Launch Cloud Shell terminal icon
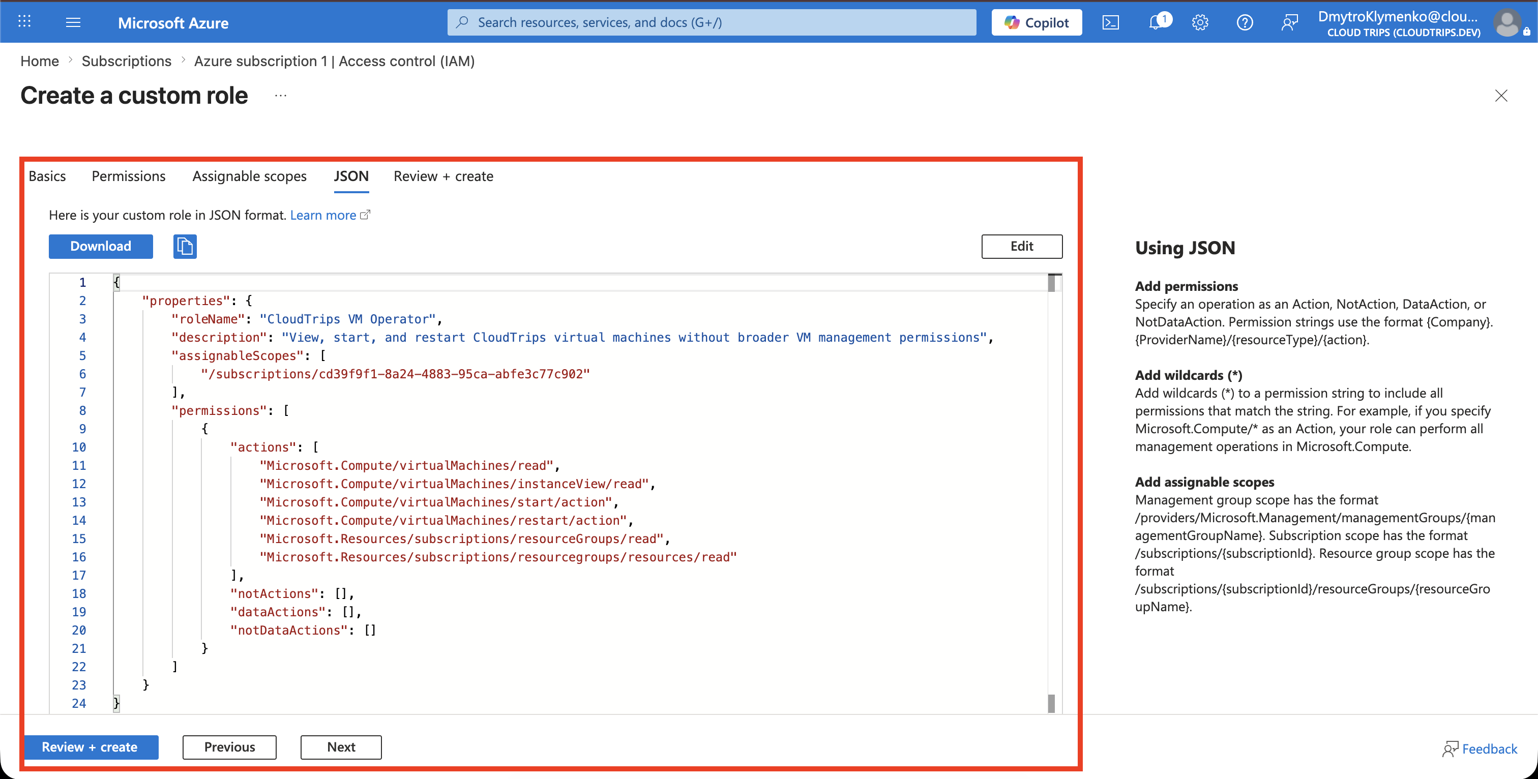 click(1110, 23)
